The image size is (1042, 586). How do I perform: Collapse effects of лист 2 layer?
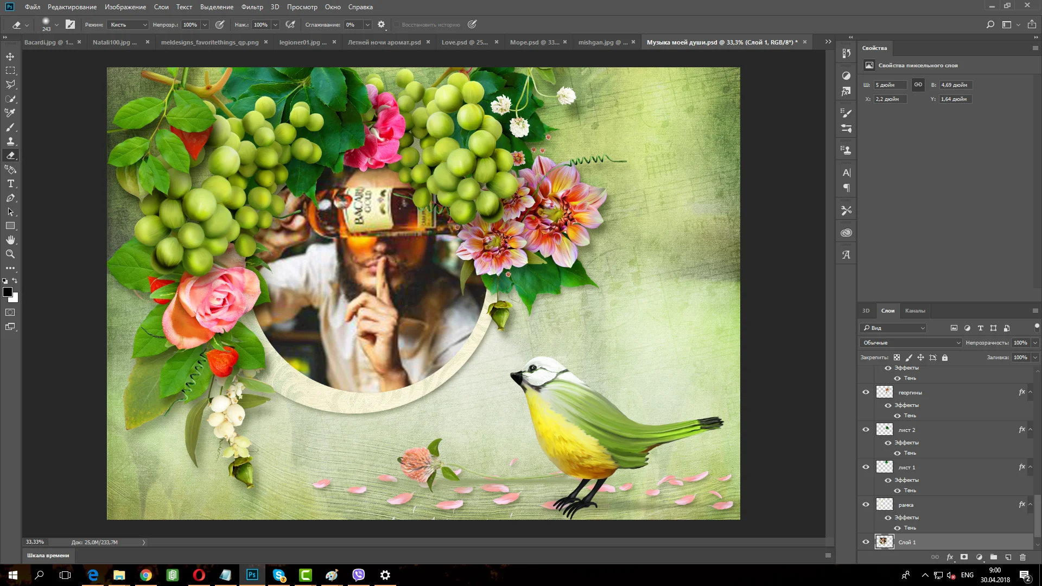point(1030,430)
